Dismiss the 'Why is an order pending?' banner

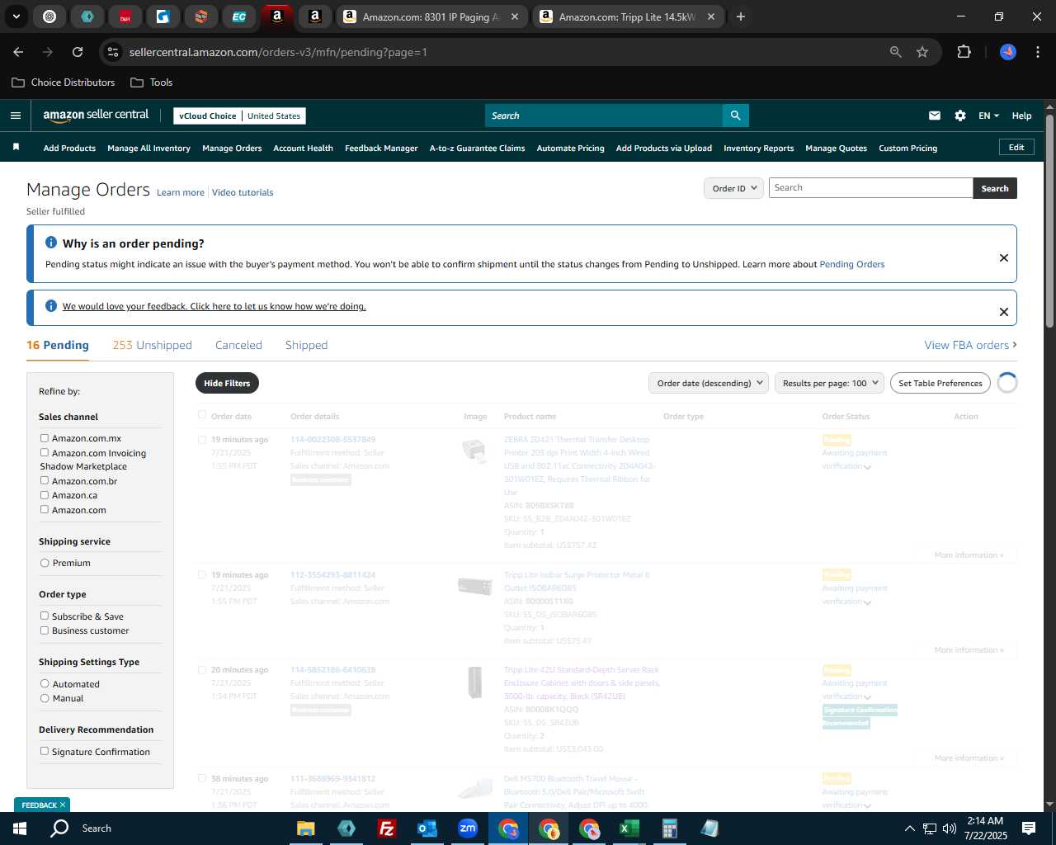point(1004,257)
